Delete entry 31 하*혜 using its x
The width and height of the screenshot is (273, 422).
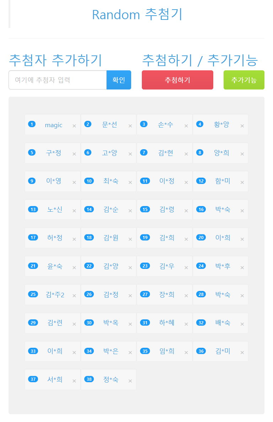(x=186, y=324)
